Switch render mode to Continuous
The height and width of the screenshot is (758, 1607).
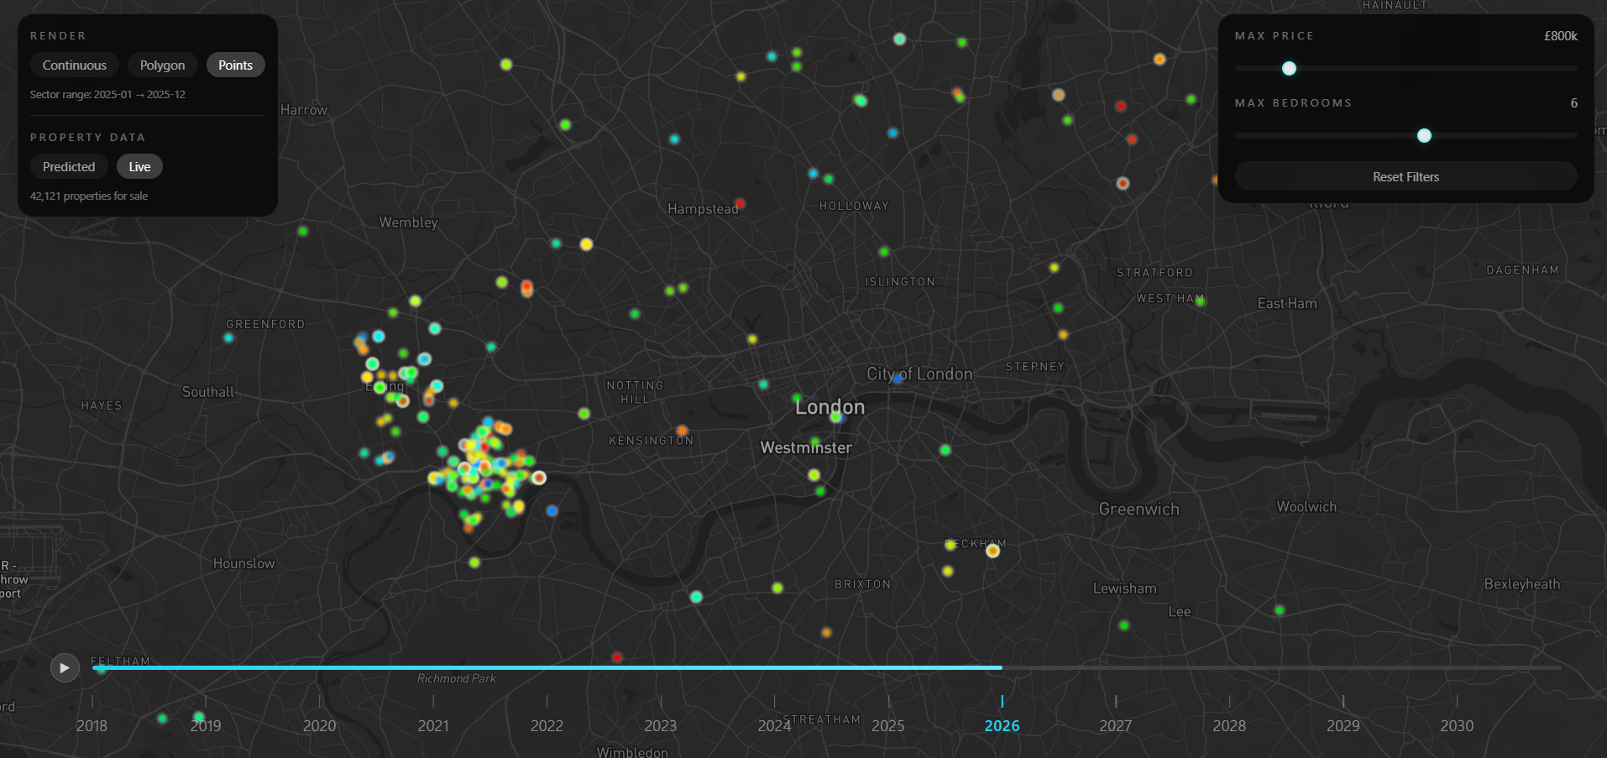tap(74, 65)
